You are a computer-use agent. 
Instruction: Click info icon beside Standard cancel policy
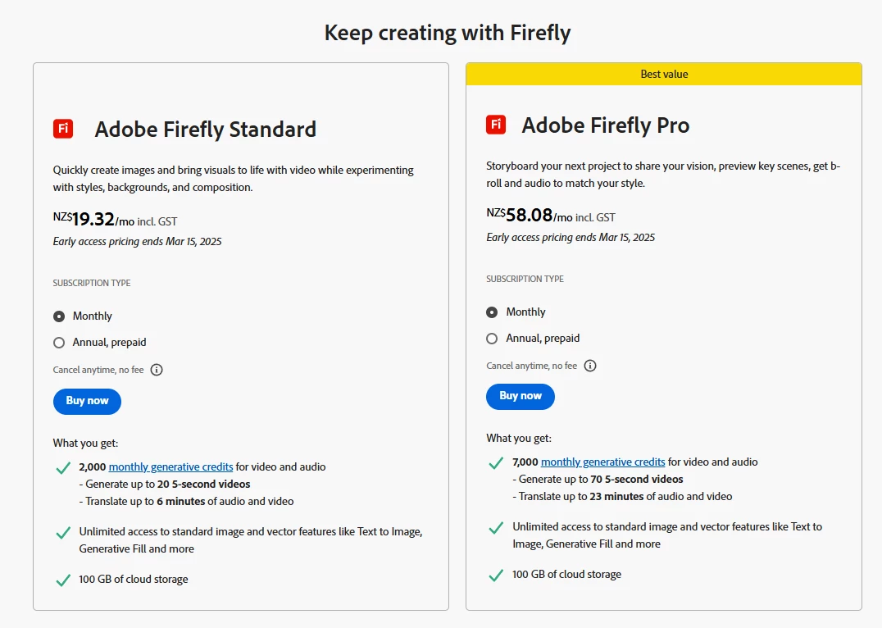[157, 370]
